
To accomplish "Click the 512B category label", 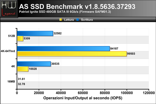I will pos(11,36).
